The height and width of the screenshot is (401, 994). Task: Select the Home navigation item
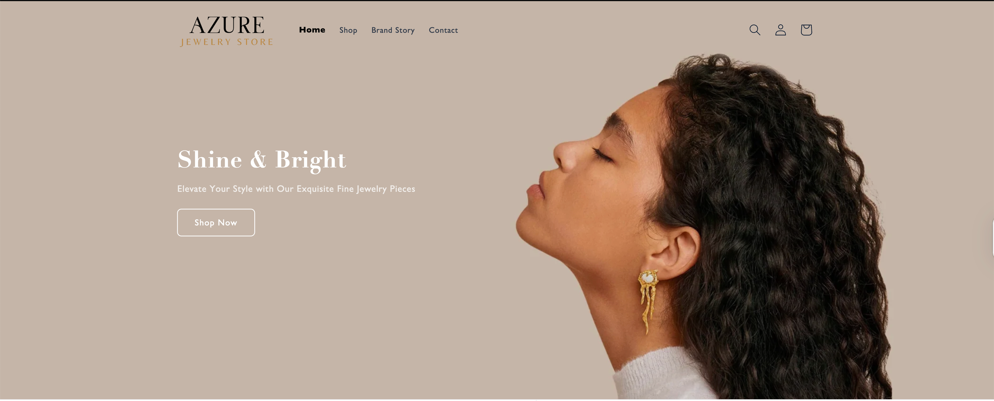point(312,30)
